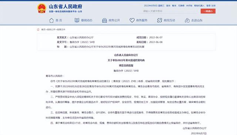This screenshot has width=237, height=135.
Task: Click the 登录 login link
Action: 208,6
